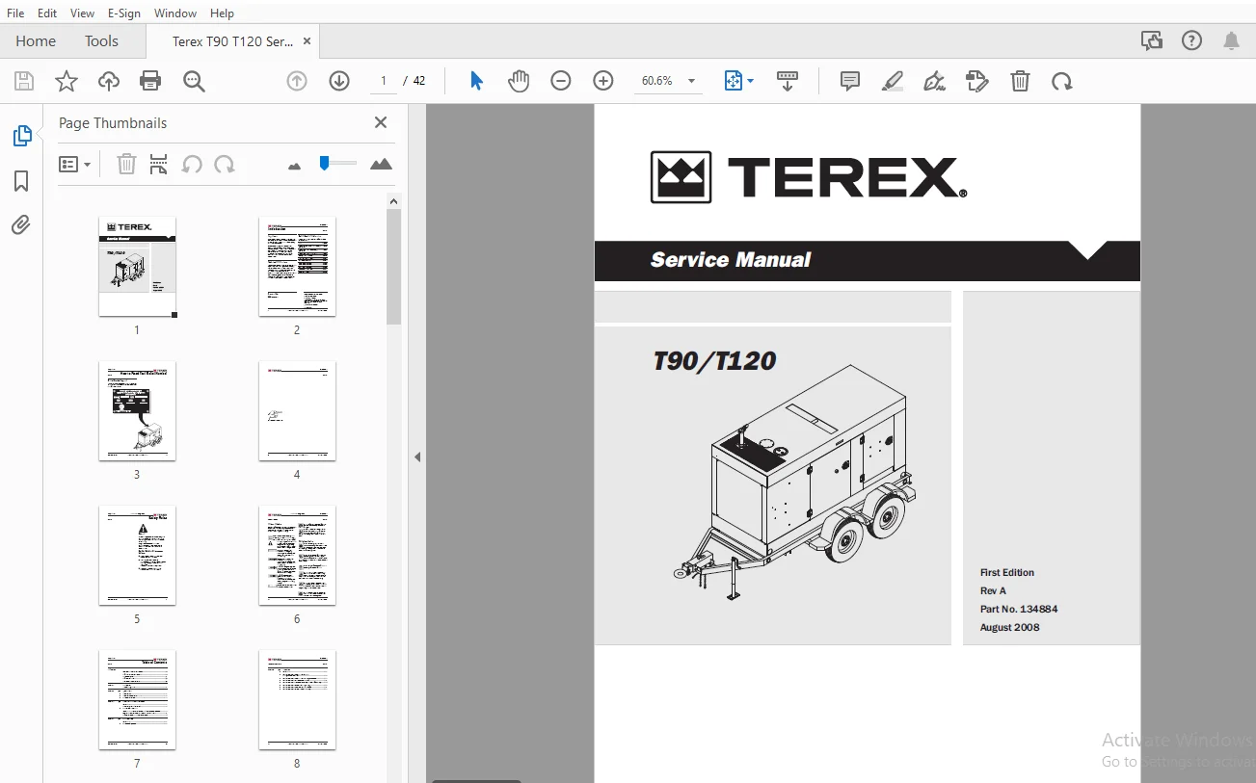
Task: Open the Edit PDF tool icon
Action: pyautogui.click(x=977, y=82)
